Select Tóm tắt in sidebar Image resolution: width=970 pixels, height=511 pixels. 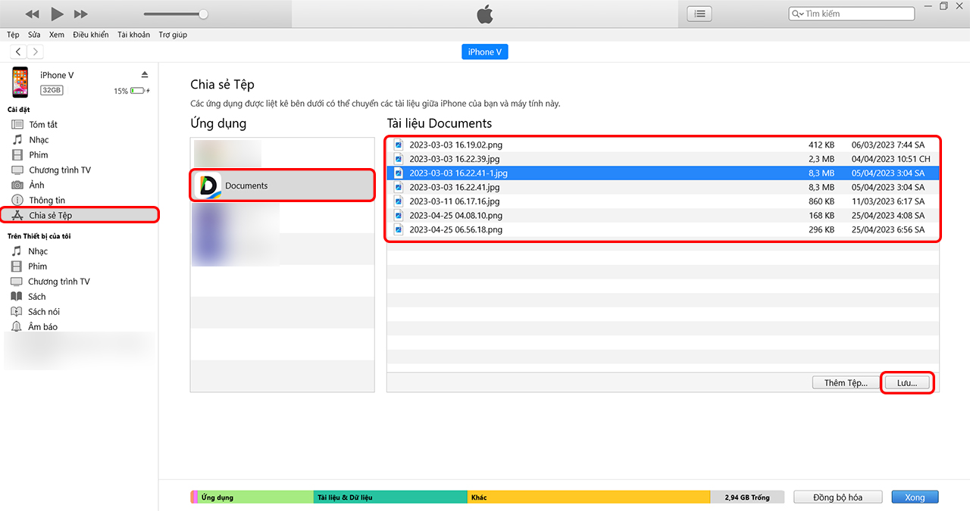point(43,124)
